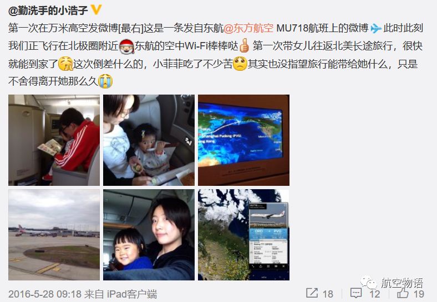Open the @勤洗手的小浩子 profile name
Image resolution: width=437 pixels, height=302 pixels.
point(48,11)
